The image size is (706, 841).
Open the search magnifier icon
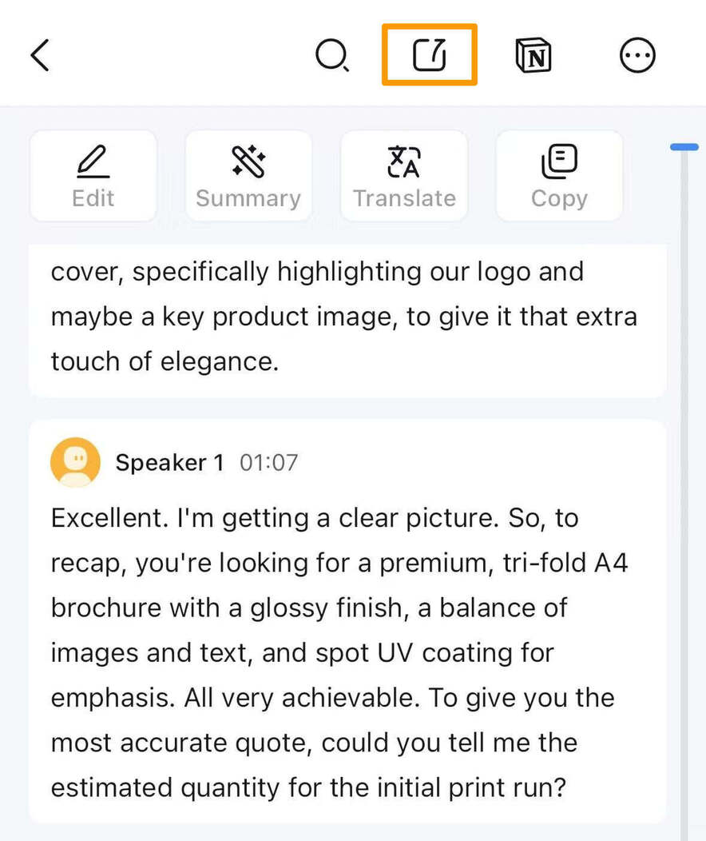(332, 54)
